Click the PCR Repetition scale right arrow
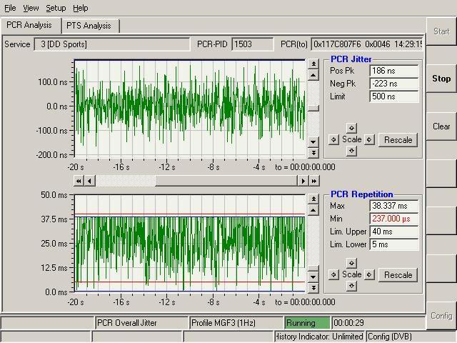 [x=369, y=275]
